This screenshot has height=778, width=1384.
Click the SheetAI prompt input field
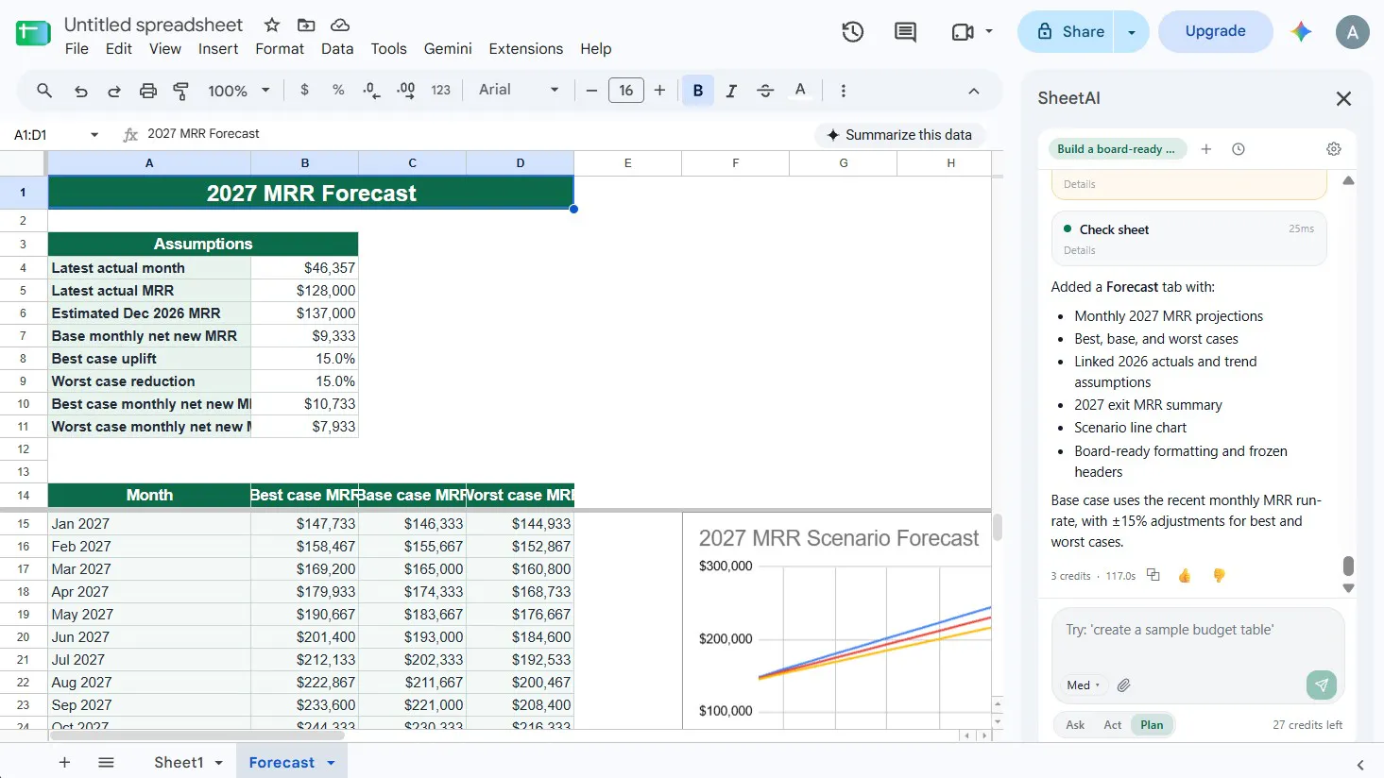point(1197,631)
